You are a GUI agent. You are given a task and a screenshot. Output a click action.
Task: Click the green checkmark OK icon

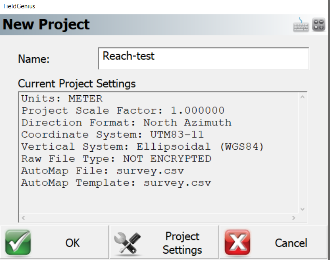tap(18, 242)
